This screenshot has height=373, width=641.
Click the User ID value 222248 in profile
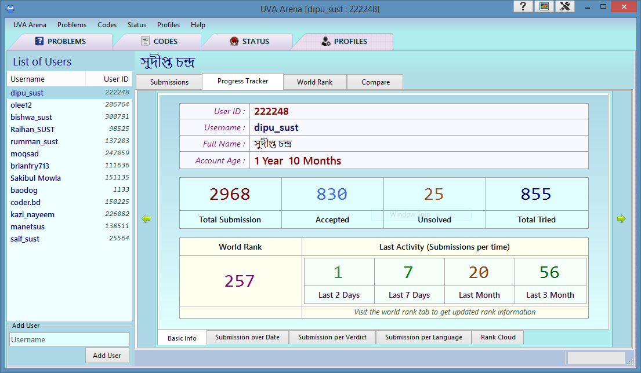click(x=271, y=111)
